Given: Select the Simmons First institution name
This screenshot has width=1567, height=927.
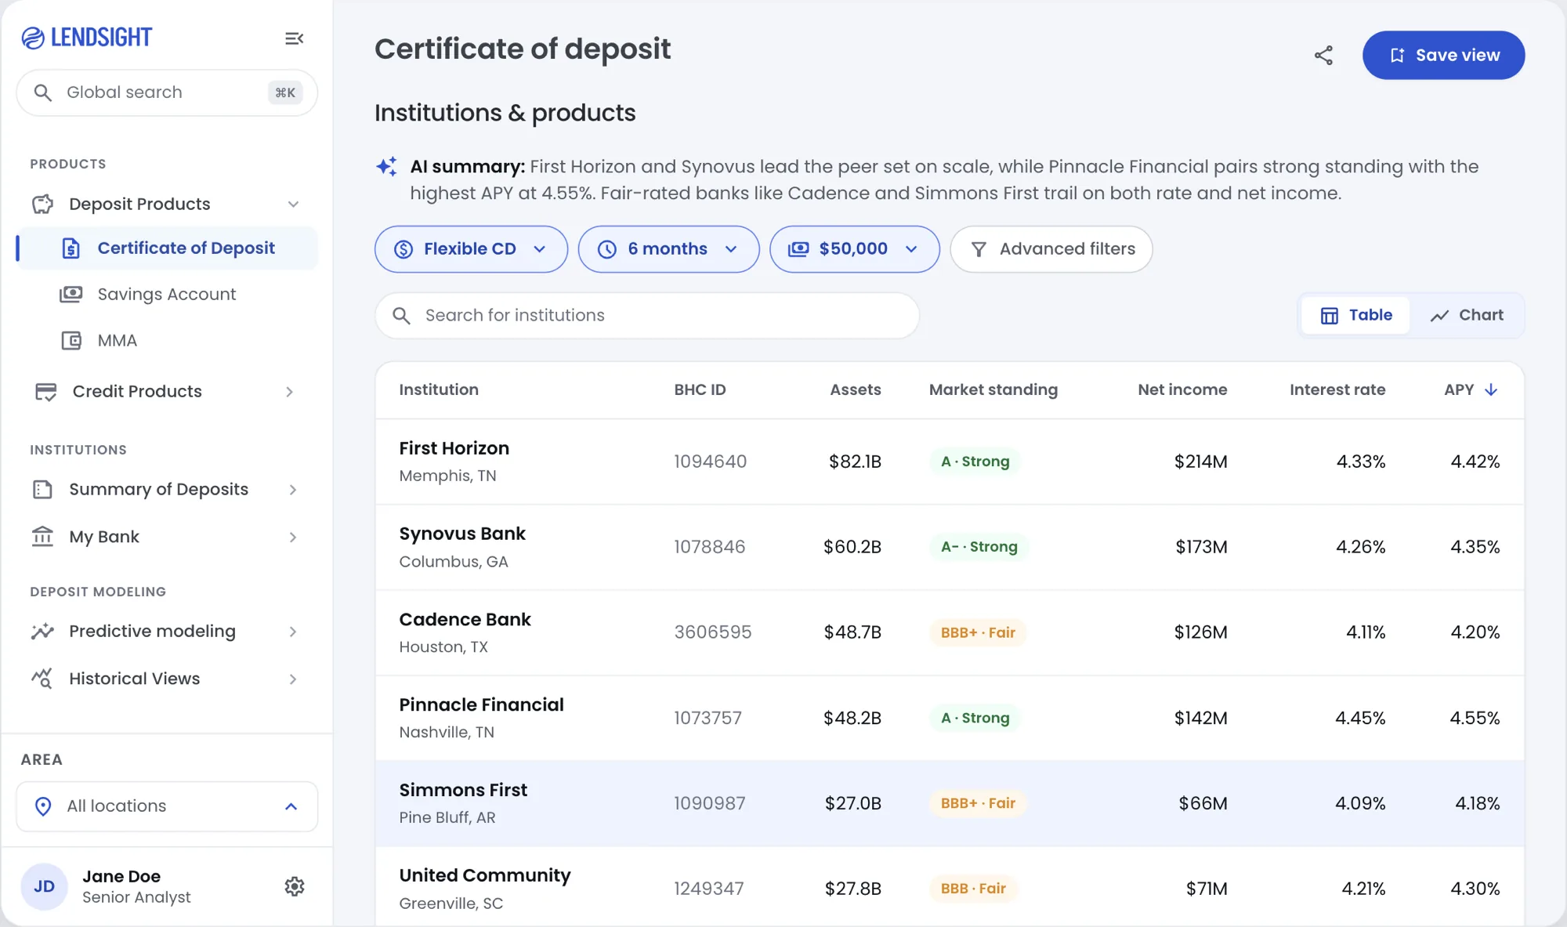Looking at the screenshot, I should tap(463, 790).
